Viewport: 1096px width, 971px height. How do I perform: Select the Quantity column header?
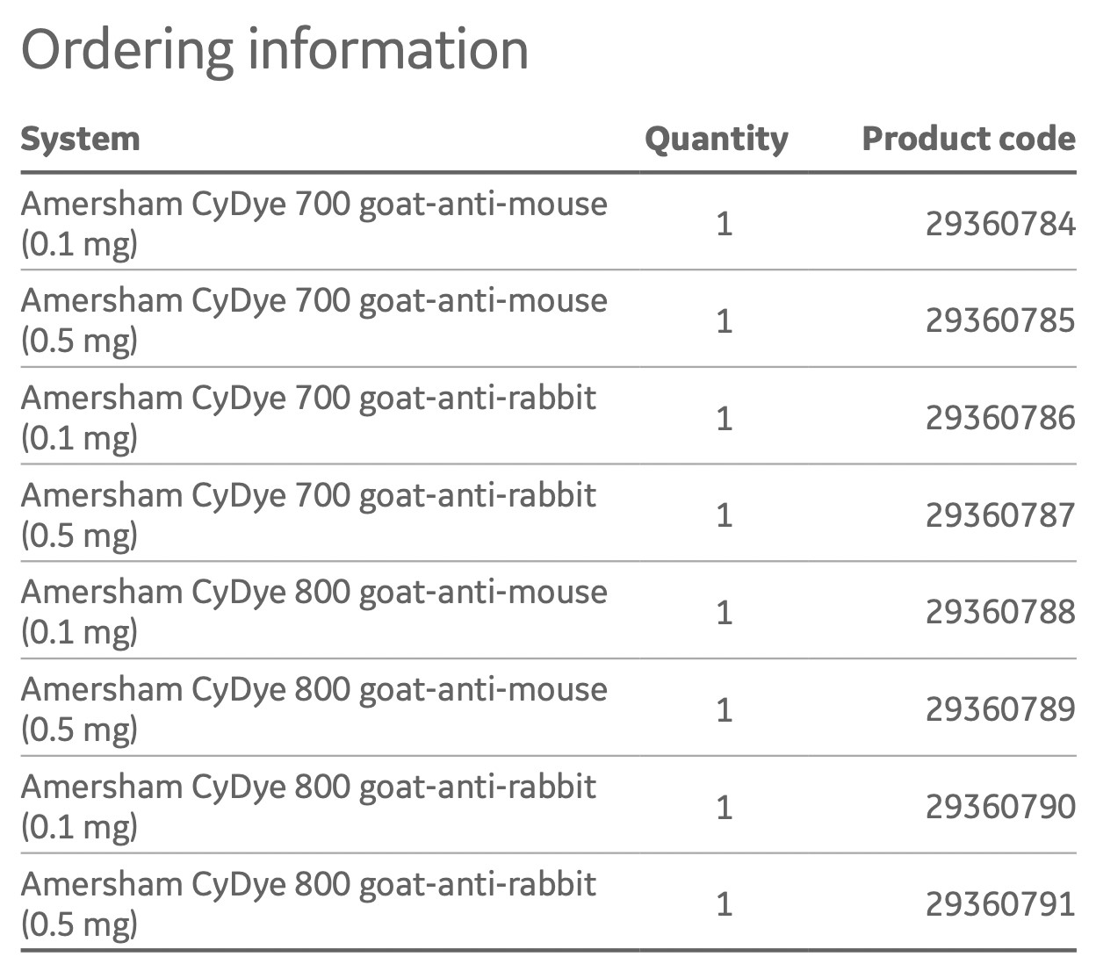[x=716, y=139]
